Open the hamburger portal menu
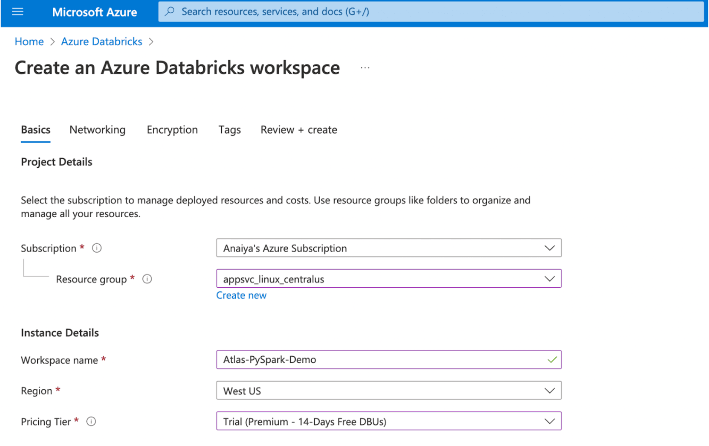The image size is (709, 446). [x=18, y=12]
